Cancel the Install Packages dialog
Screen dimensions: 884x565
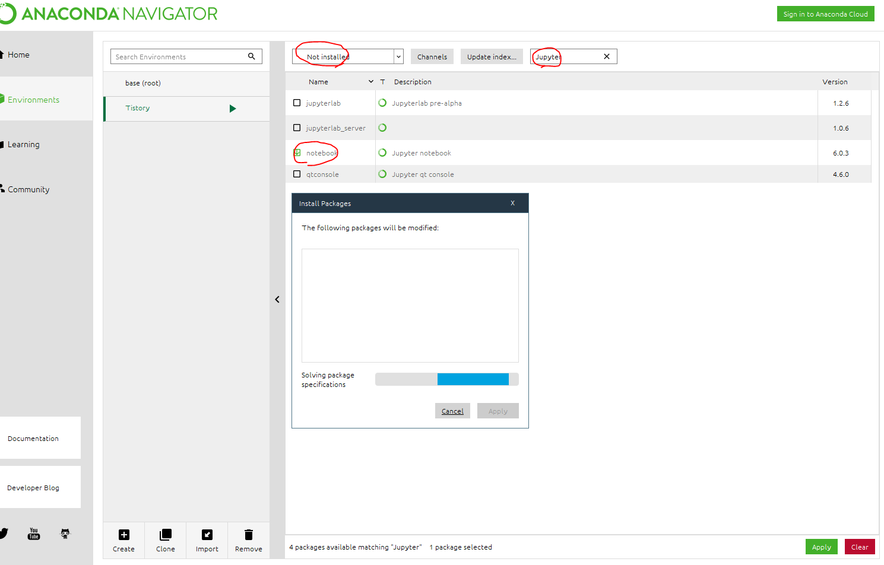tap(452, 411)
